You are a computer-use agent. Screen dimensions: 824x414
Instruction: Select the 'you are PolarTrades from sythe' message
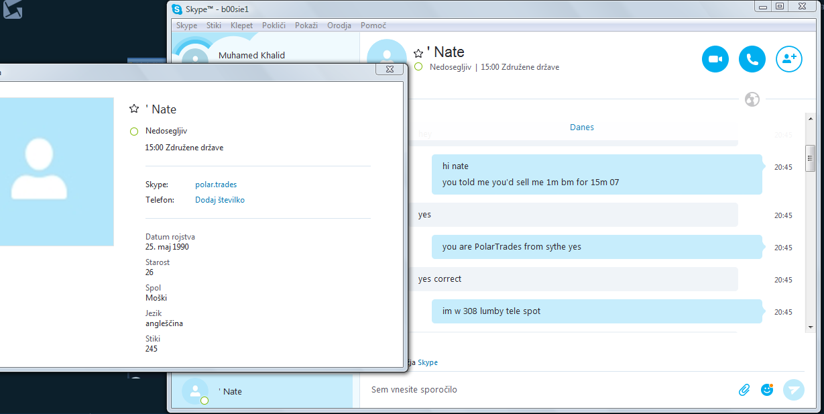(597, 247)
